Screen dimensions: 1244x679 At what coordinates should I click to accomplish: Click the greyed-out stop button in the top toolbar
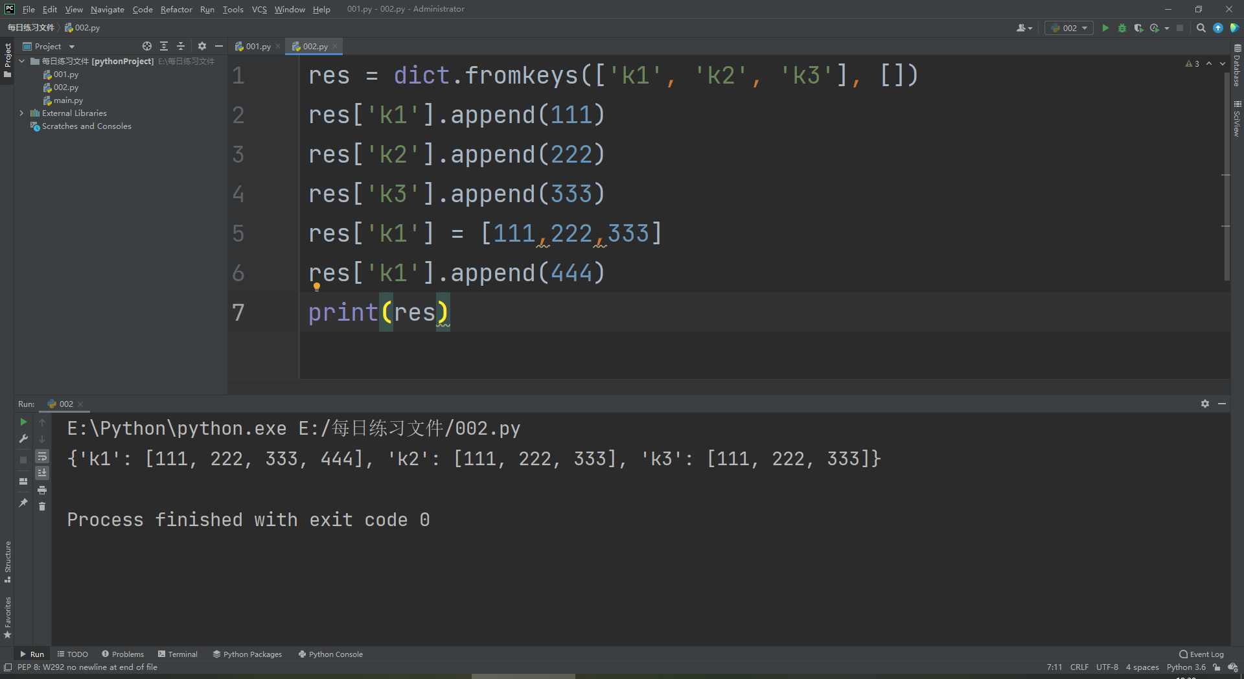pos(1180,28)
